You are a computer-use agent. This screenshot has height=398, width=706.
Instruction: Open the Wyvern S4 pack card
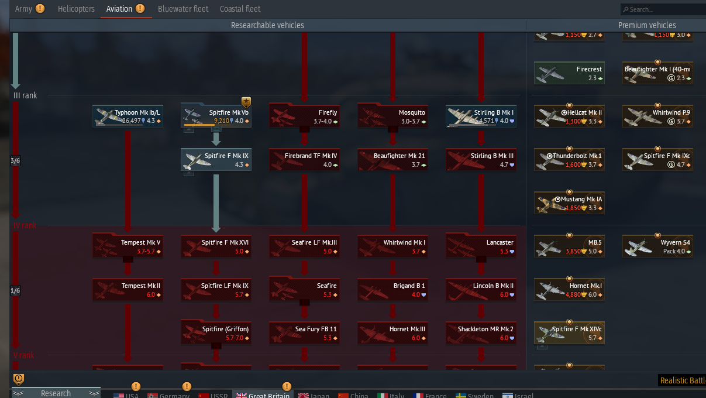click(x=657, y=246)
